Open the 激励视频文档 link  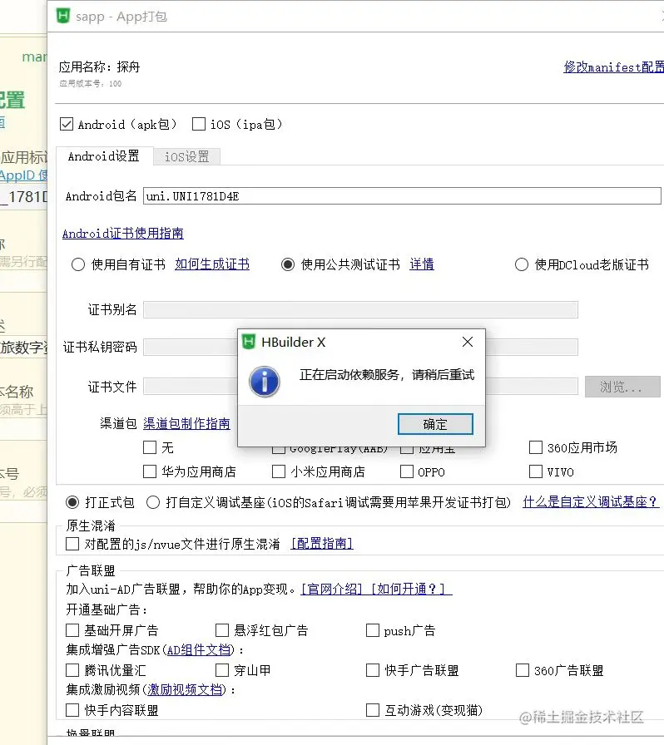pos(185,689)
